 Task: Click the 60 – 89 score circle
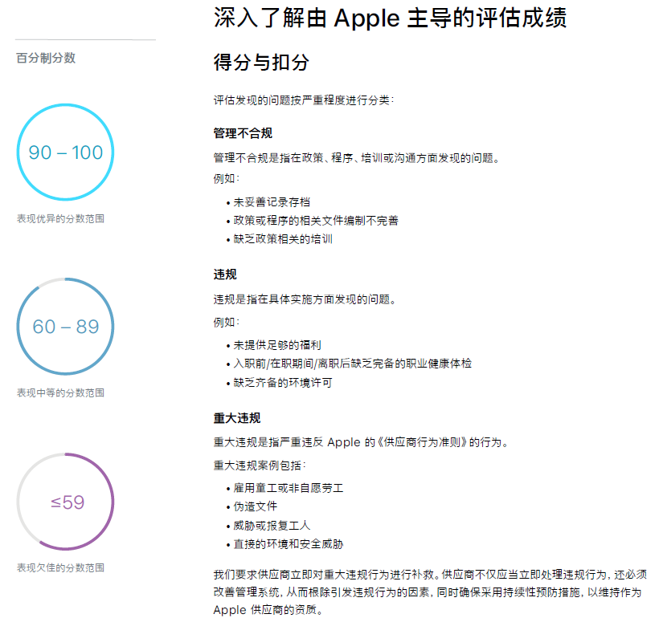(65, 327)
